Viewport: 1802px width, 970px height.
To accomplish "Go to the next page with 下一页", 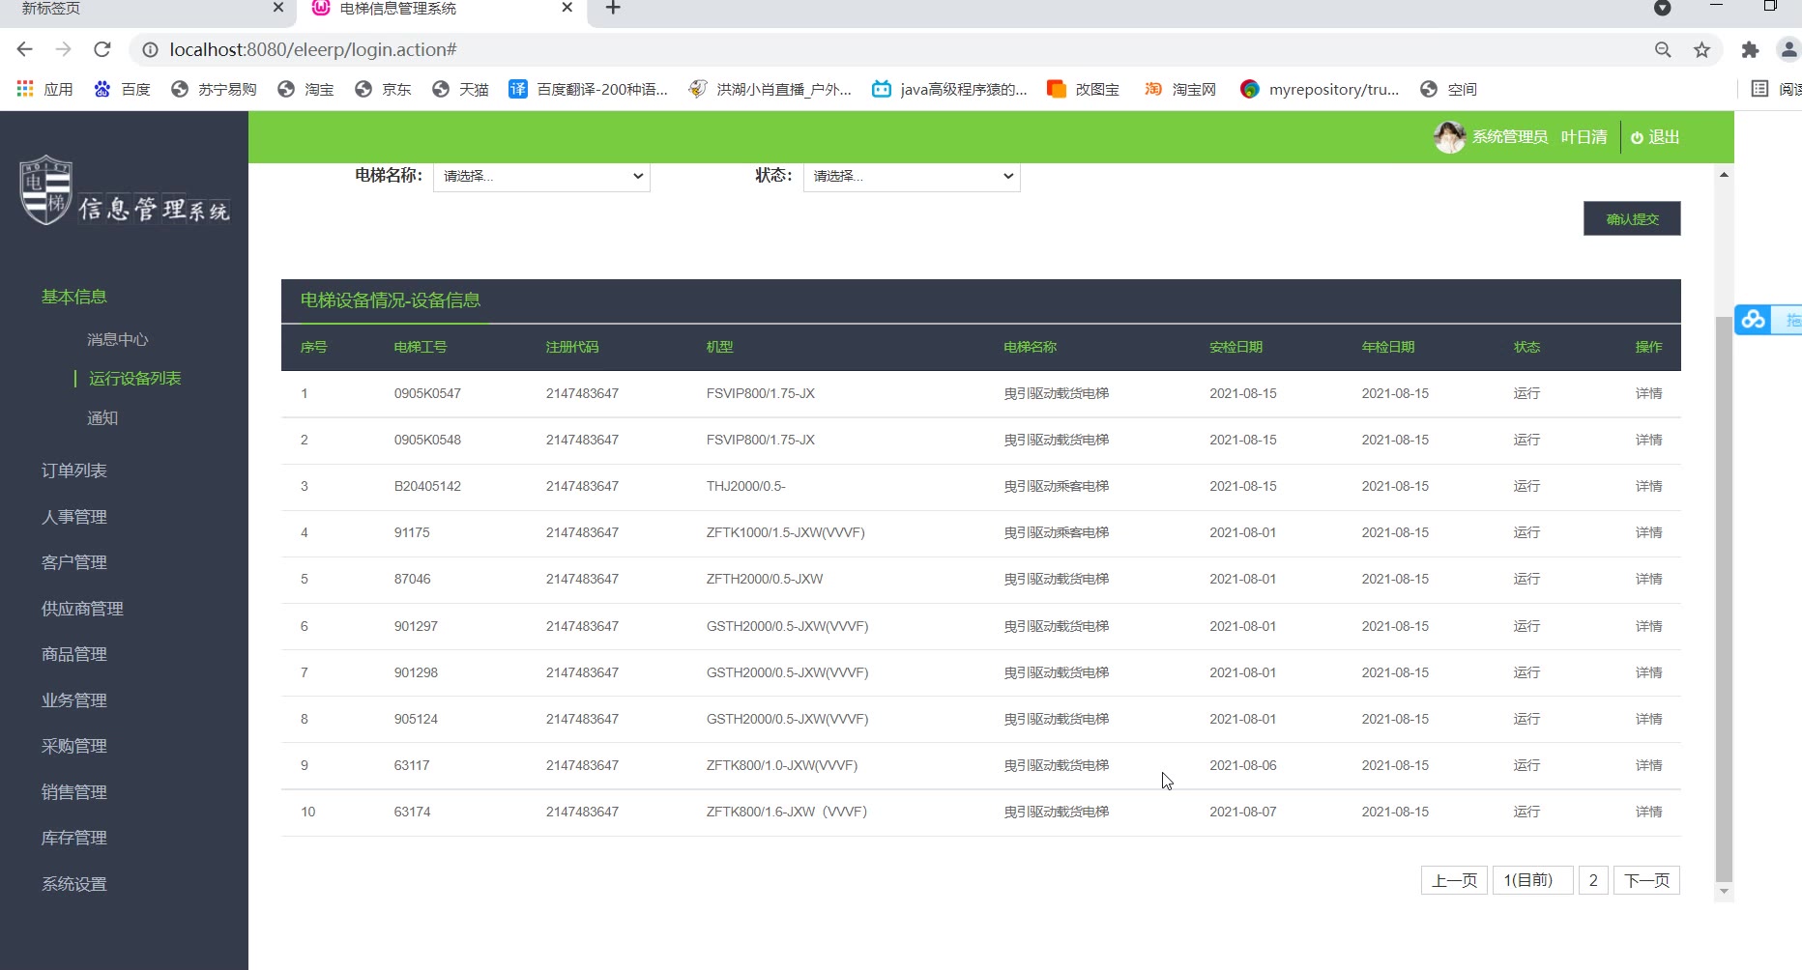I will 1646,880.
